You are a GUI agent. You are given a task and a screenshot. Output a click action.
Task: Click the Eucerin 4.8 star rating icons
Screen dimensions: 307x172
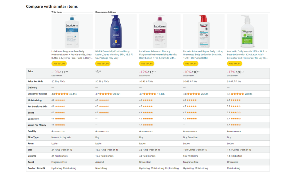pyautogui.click(x=193, y=94)
